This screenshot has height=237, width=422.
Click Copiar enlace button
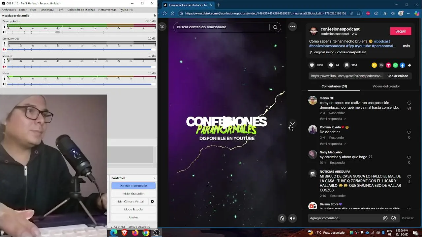398,76
